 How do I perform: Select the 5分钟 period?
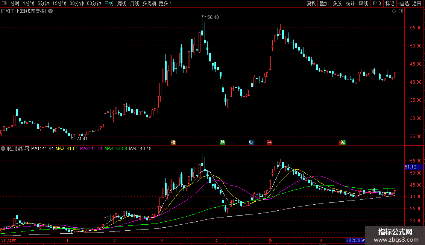coord(43,3)
